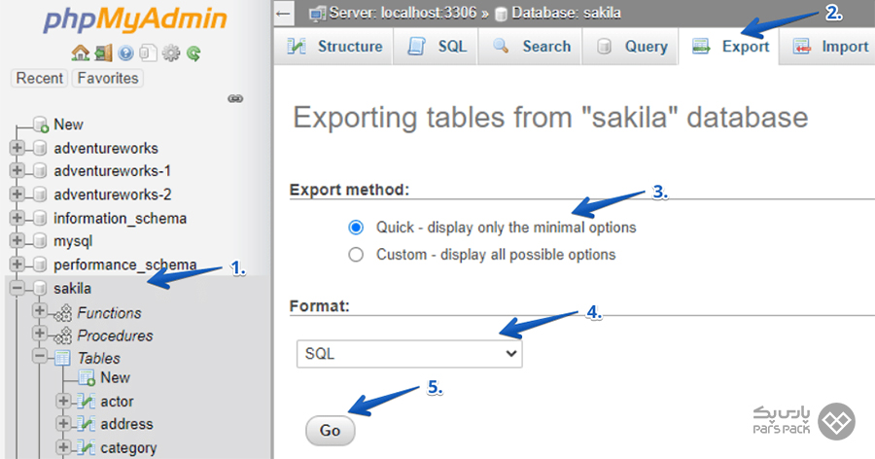Click the adventureworks-2 database icon

pos(40,194)
